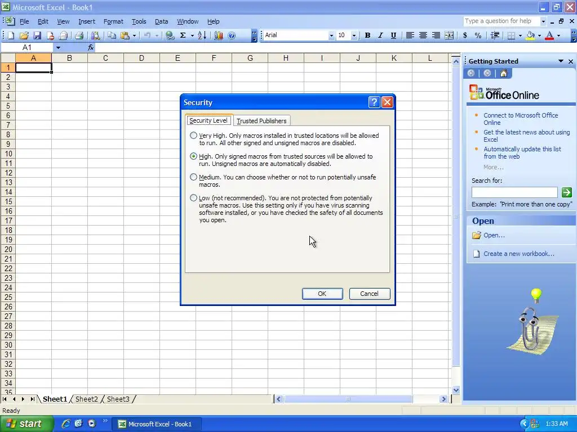Screen dimensions: 577x432
Task: Click the Borders grid icon
Action: coord(511,35)
